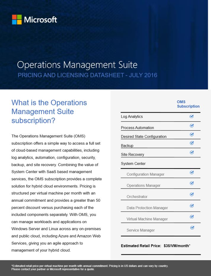Click the Operations Management Suite title
The height and width of the screenshot is (276, 211).
coord(77,65)
